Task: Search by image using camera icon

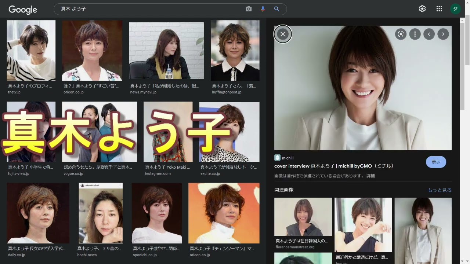Action: click(x=249, y=9)
